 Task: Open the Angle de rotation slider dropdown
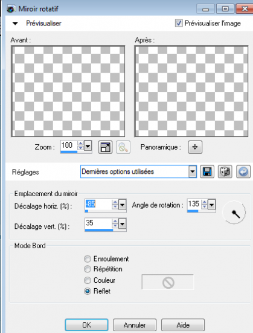[211, 205]
